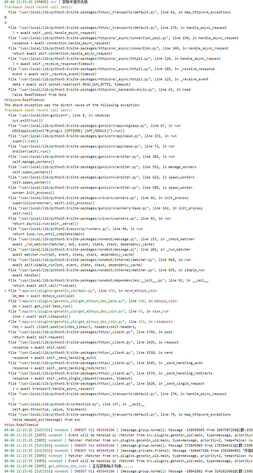
Task: Click the 获取米游币失败 error header
Action: (x=76, y=2)
